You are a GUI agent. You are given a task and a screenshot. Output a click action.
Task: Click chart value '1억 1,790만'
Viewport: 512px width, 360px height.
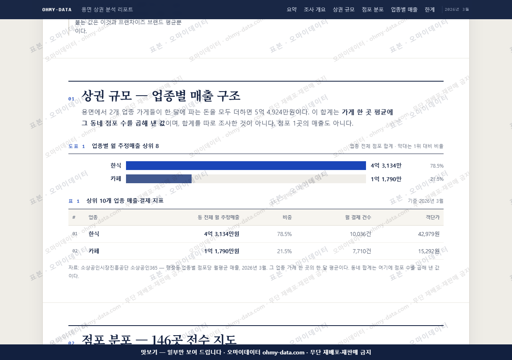(386, 179)
